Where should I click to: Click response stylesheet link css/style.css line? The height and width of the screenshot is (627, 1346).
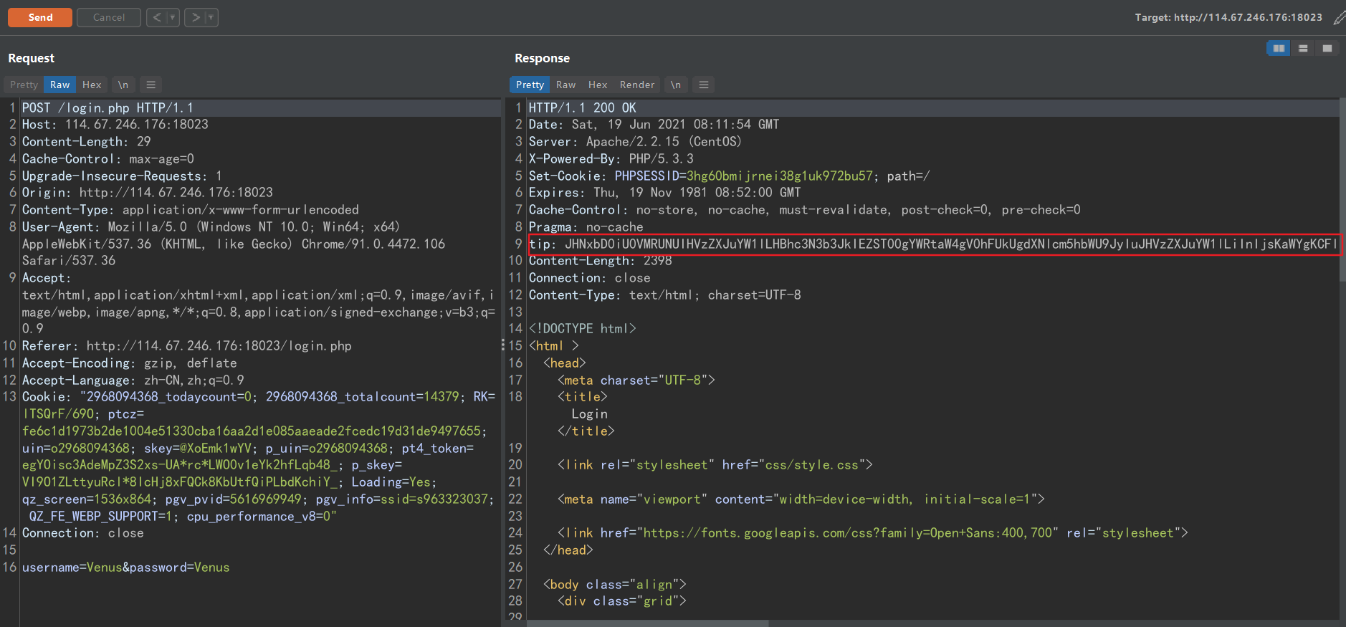[x=715, y=465]
